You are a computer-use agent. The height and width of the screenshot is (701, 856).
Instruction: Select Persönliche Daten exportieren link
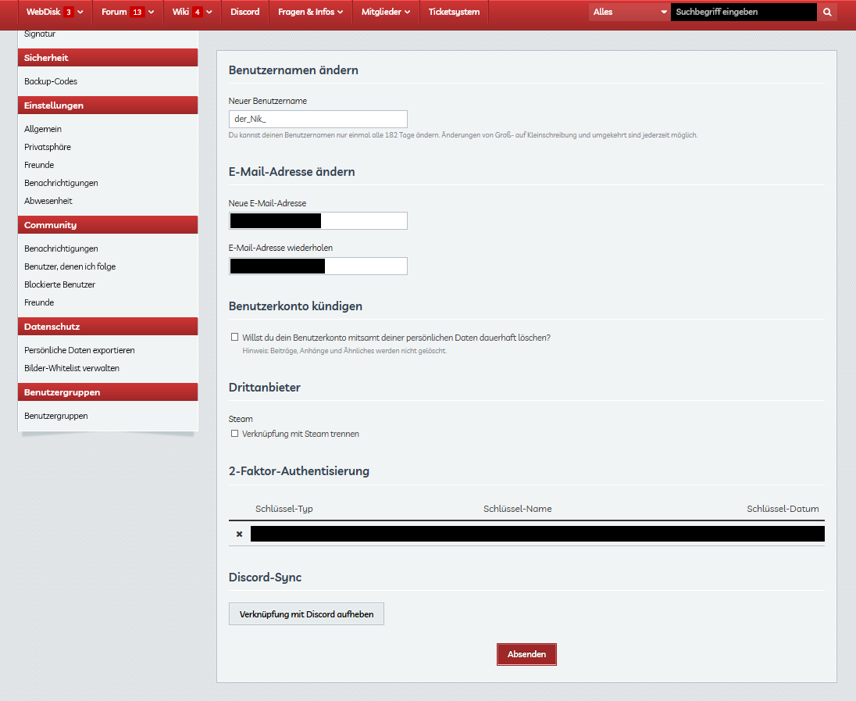80,350
